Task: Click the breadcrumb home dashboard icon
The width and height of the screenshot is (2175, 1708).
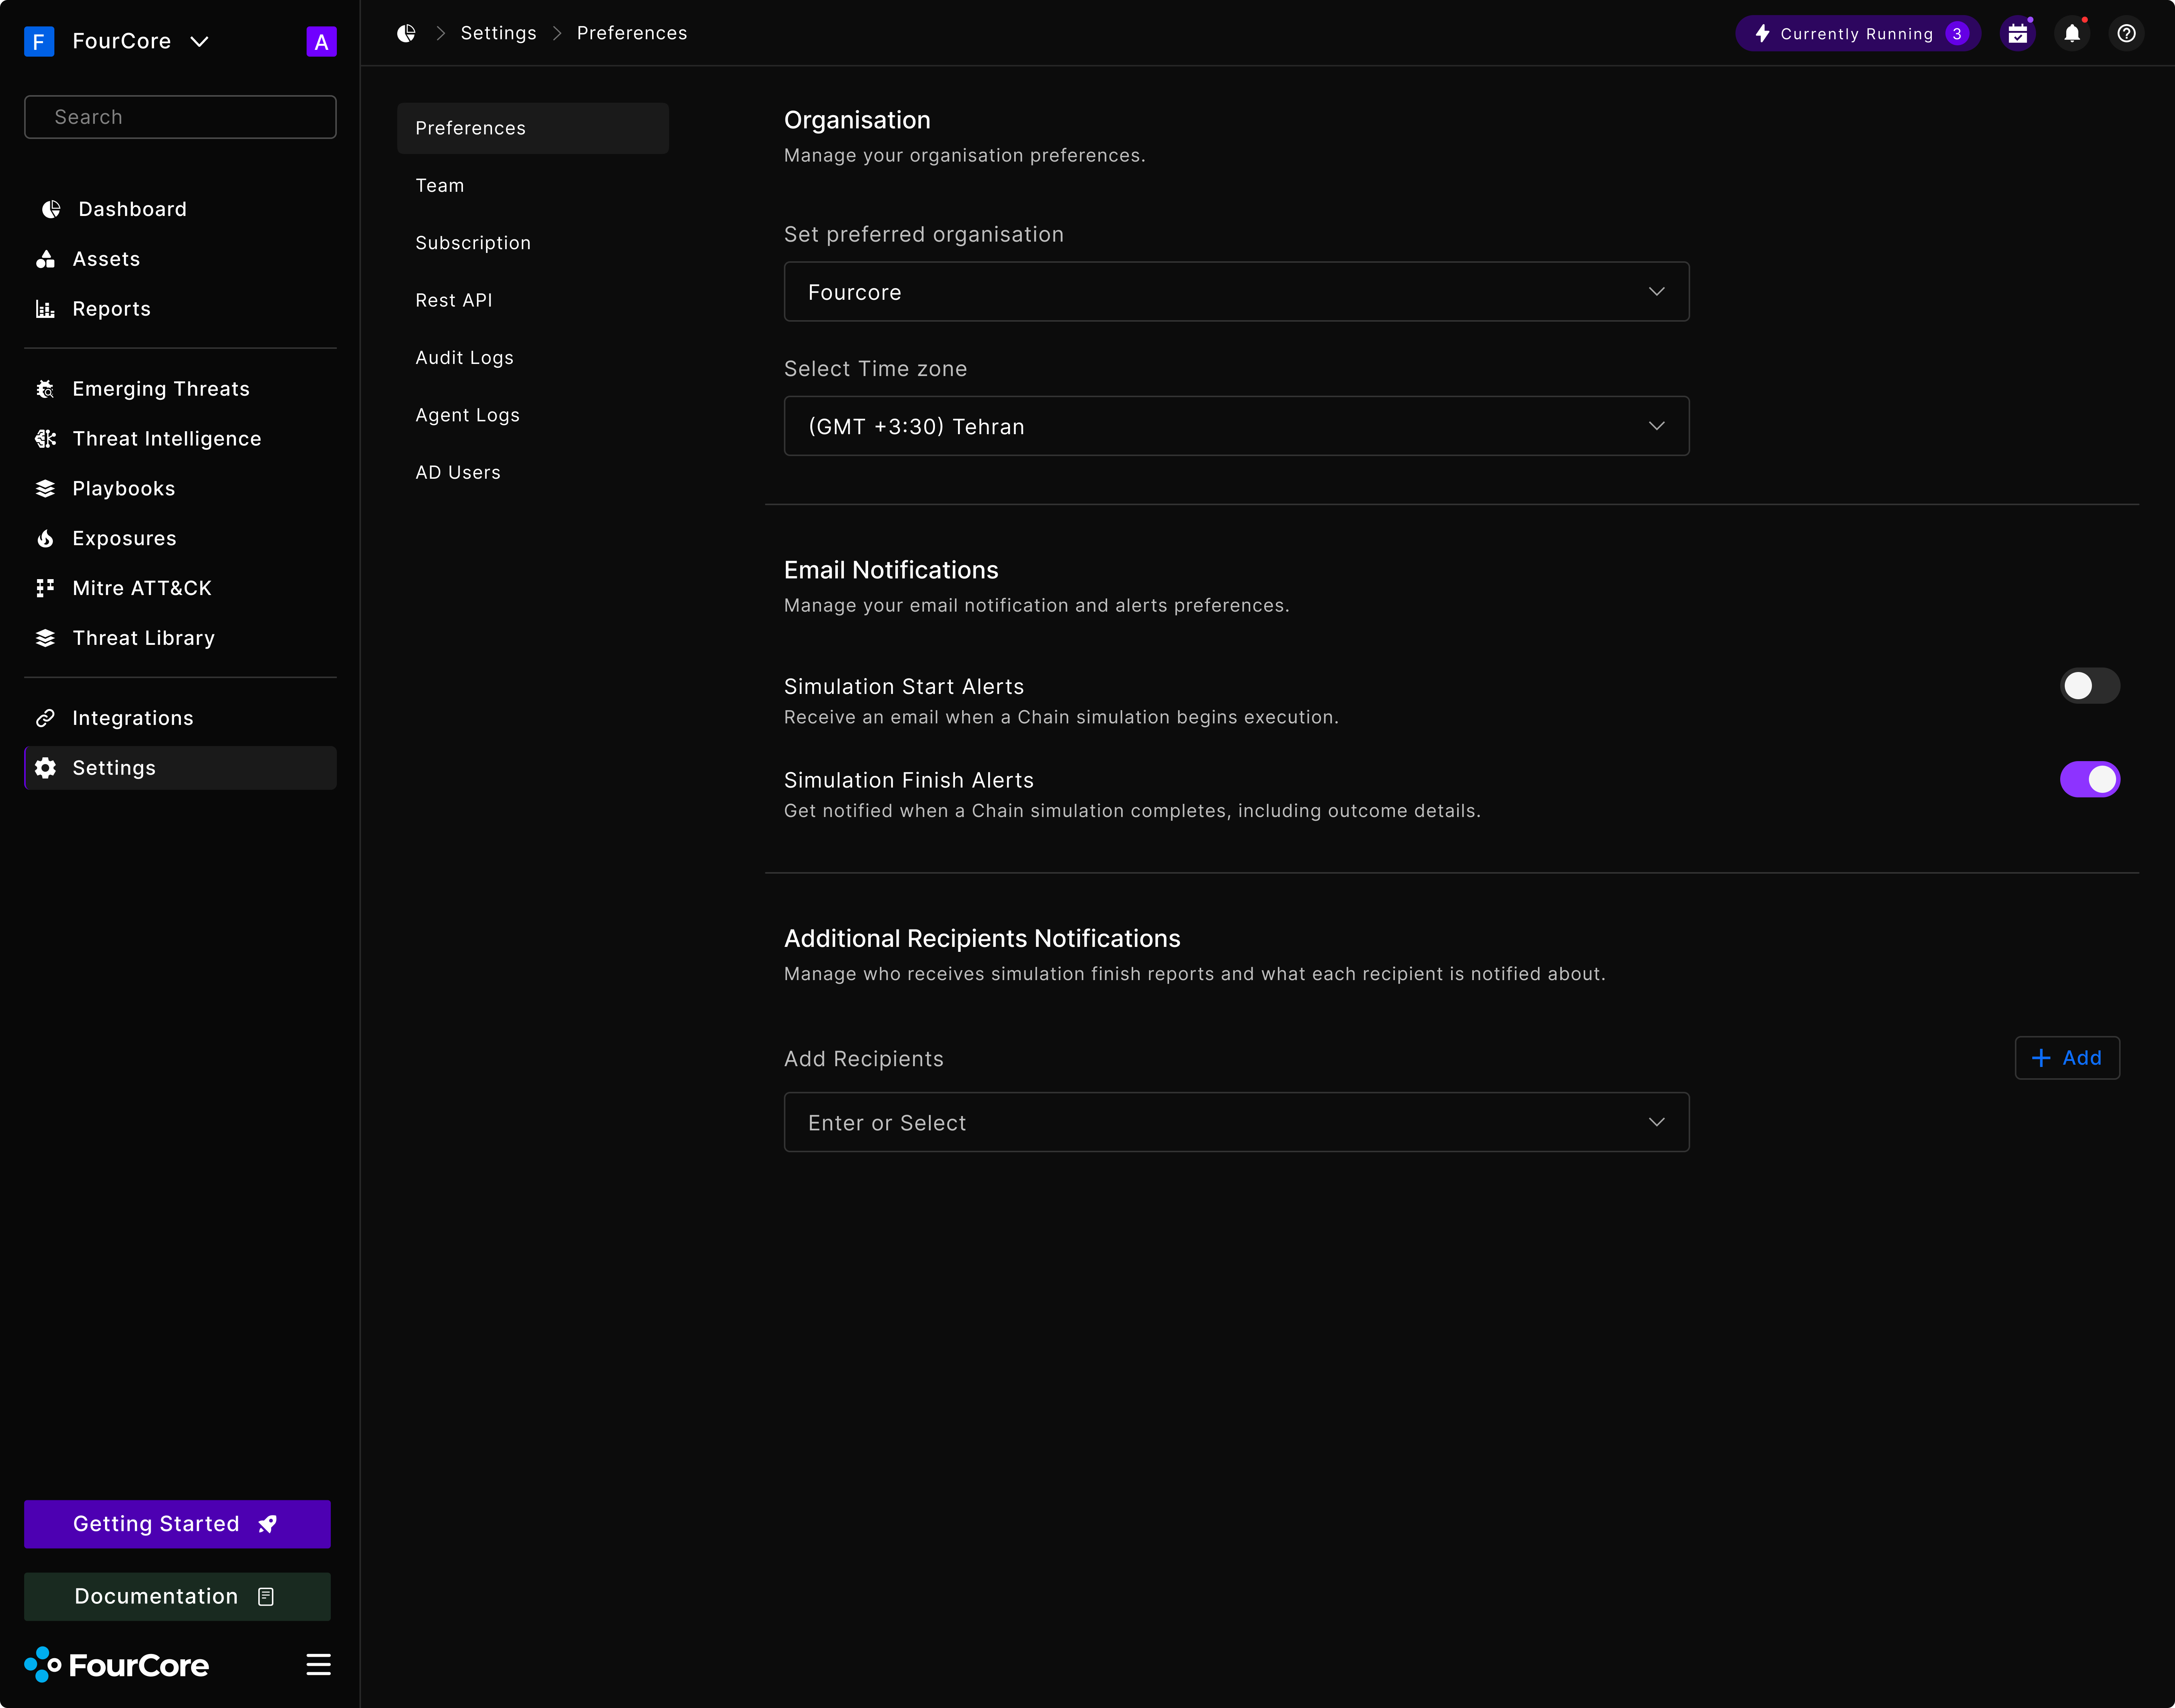Action: (x=406, y=33)
